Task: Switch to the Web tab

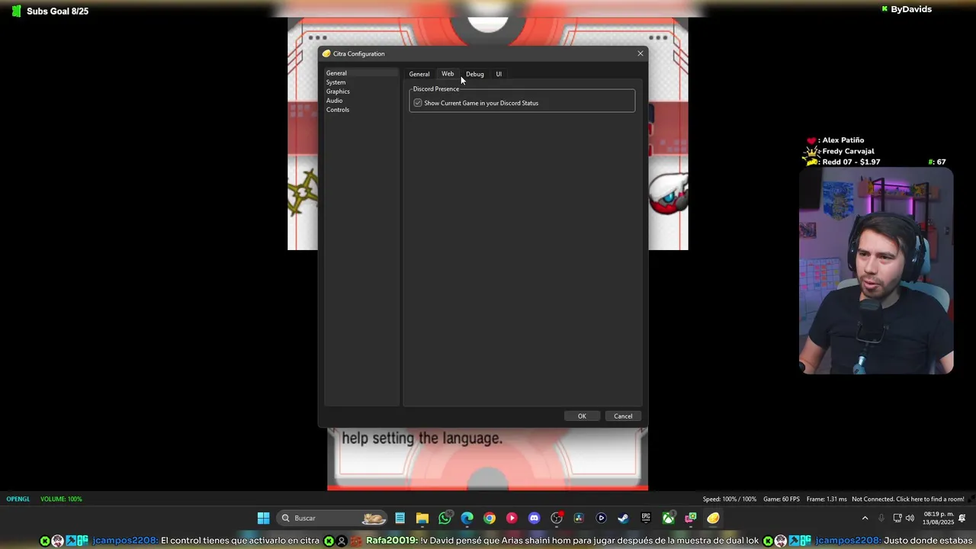Action: tap(448, 74)
